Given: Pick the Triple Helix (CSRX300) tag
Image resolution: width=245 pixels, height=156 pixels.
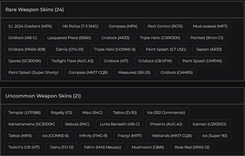Looking at the screenshot, I should pyautogui.click(x=160, y=38).
